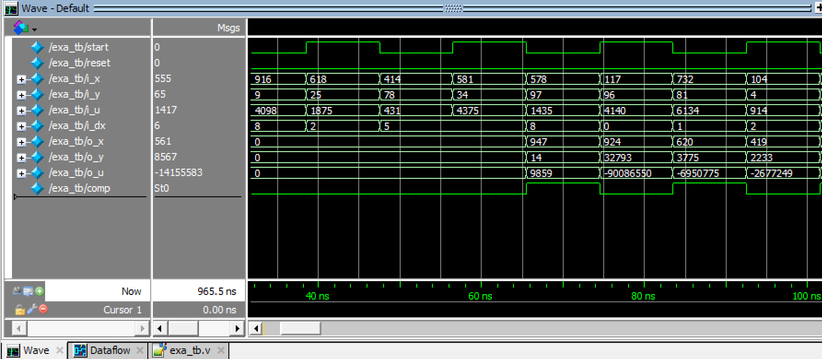This screenshot has width=822, height=359.
Task: Click the waveform horizontal scrollbar thumb
Action: (x=300, y=329)
